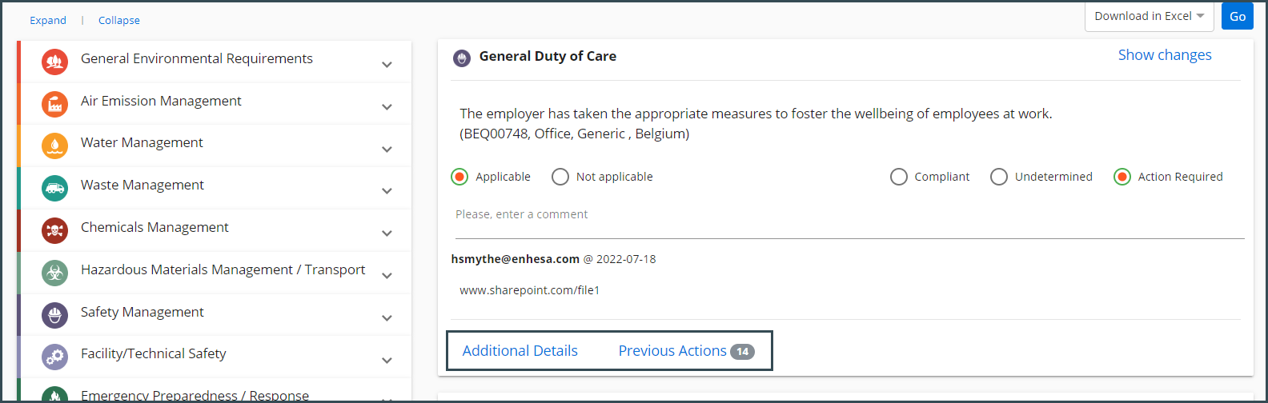The width and height of the screenshot is (1268, 403).
Task: Click the Hazardous Materials biohazard icon
Action: 54,273
